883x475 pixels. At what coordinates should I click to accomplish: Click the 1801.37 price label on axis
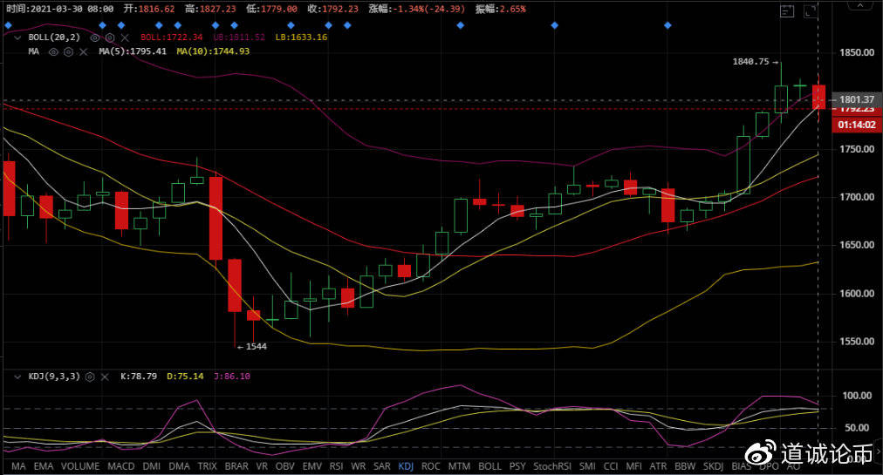[x=851, y=99]
